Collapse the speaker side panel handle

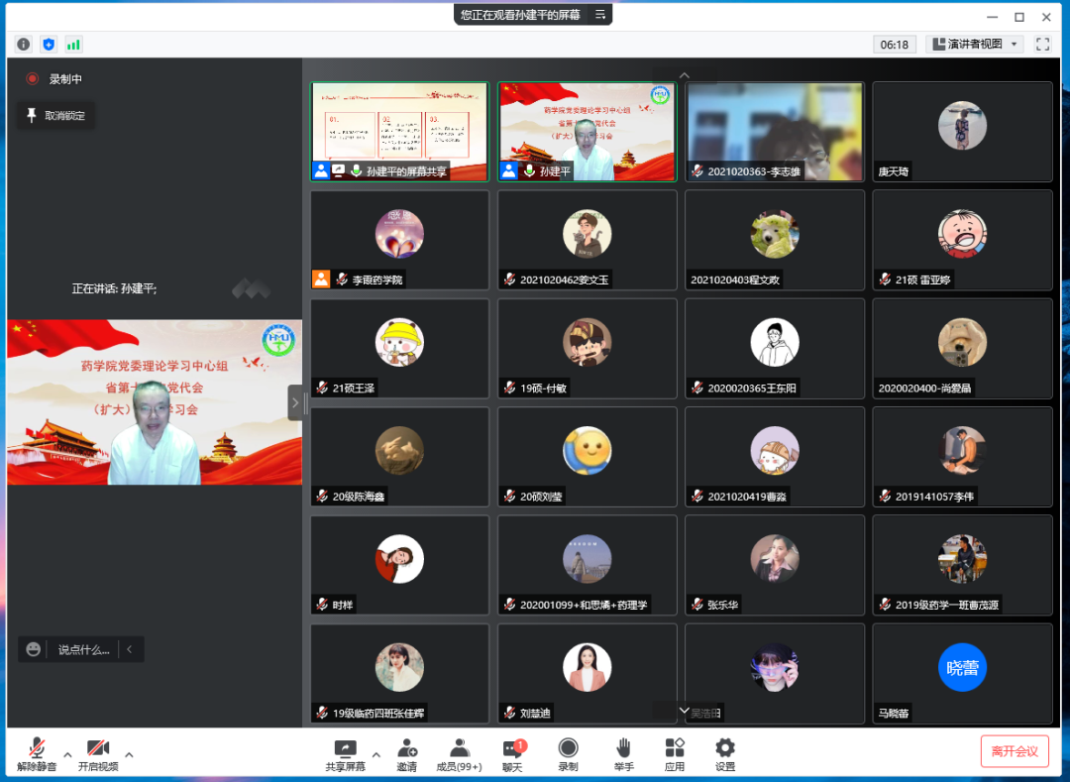tap(294, 402)
